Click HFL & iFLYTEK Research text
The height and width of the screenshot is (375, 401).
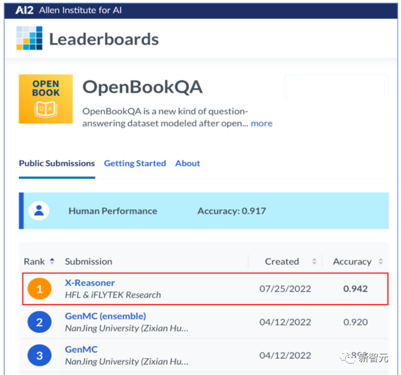113,295
